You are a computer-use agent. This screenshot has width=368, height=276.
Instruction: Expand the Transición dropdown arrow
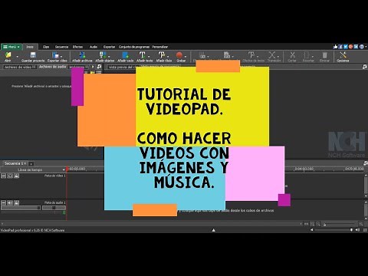click(x=278, y=57)
